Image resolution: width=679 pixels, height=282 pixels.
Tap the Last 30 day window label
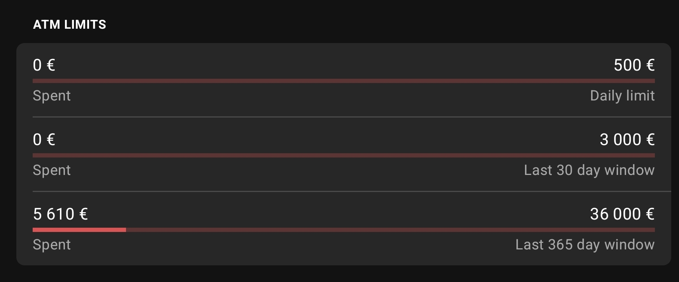[x=589, y=170]
